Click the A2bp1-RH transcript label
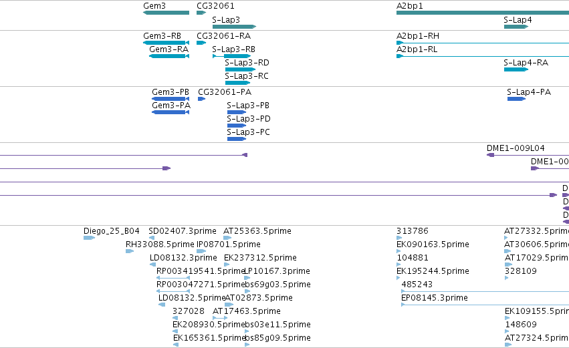Image resolution: width=569 pixels, height=348 pixels. (418, 36)
